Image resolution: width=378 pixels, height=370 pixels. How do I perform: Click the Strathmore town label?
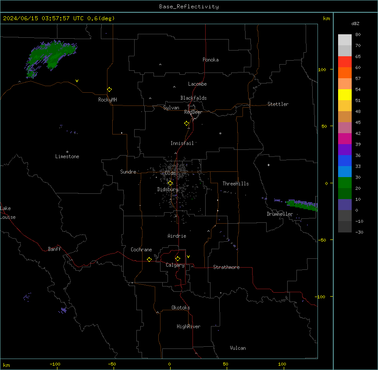(226, 267)
